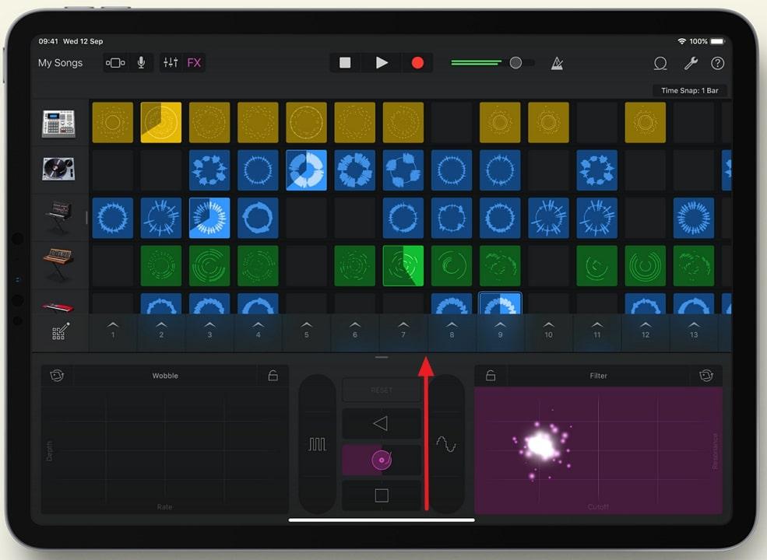
Task: Unlock the Wobble effect pad lock
Action: (x=273, y=375)
